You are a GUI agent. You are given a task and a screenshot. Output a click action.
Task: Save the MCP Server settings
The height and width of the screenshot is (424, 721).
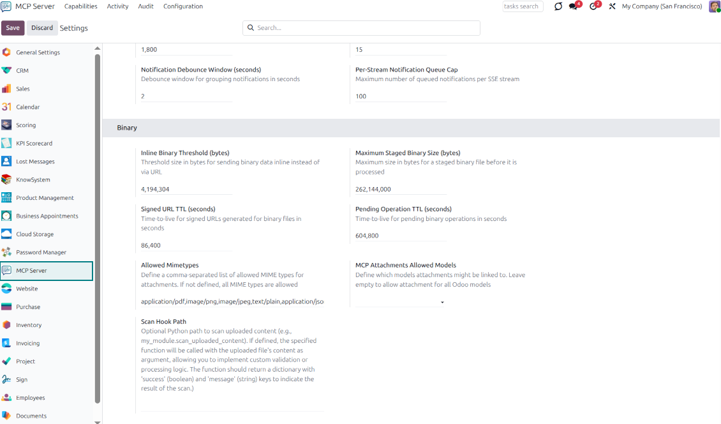tap(13, 27)
